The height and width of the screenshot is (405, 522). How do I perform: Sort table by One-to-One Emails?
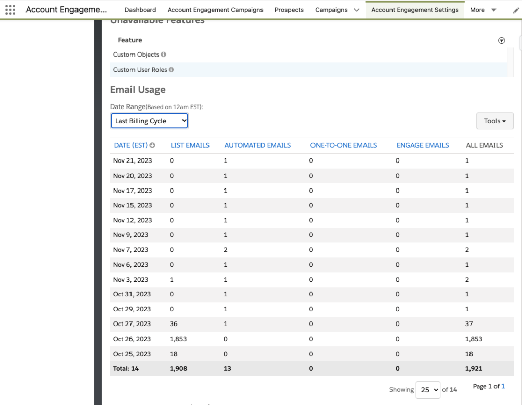pyautogui.click(x=343, y=145)
